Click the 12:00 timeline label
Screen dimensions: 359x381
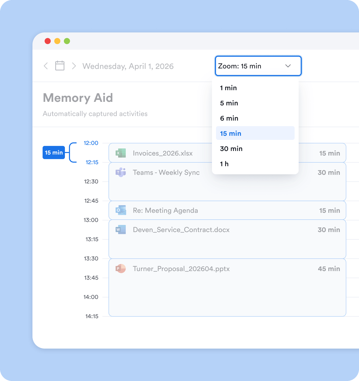coord(91,143)
